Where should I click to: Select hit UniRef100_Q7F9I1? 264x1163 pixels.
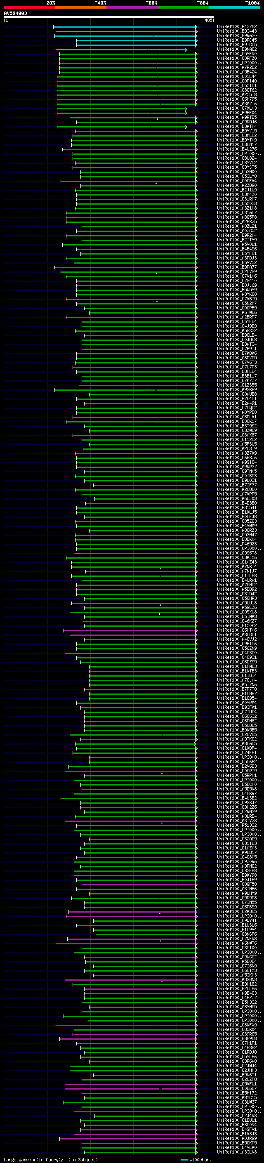(x=236, y=349)
